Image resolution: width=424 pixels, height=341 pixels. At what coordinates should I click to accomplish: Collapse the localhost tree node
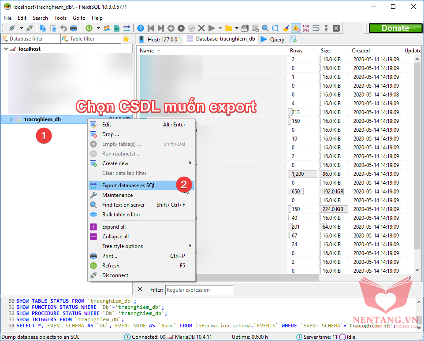6,49
